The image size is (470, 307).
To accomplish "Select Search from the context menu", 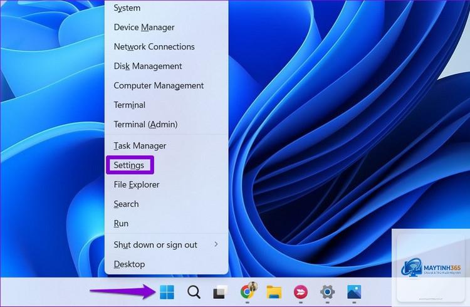I will click(166, 204).
